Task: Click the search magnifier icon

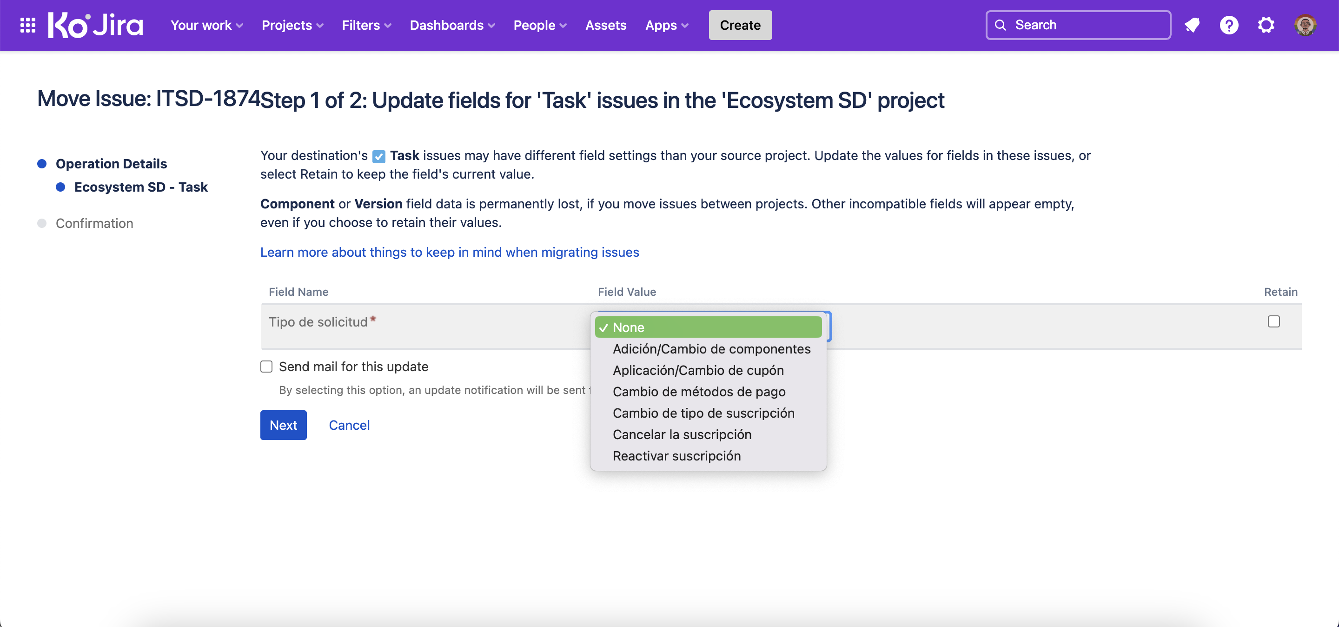Action: [1000, 25]
